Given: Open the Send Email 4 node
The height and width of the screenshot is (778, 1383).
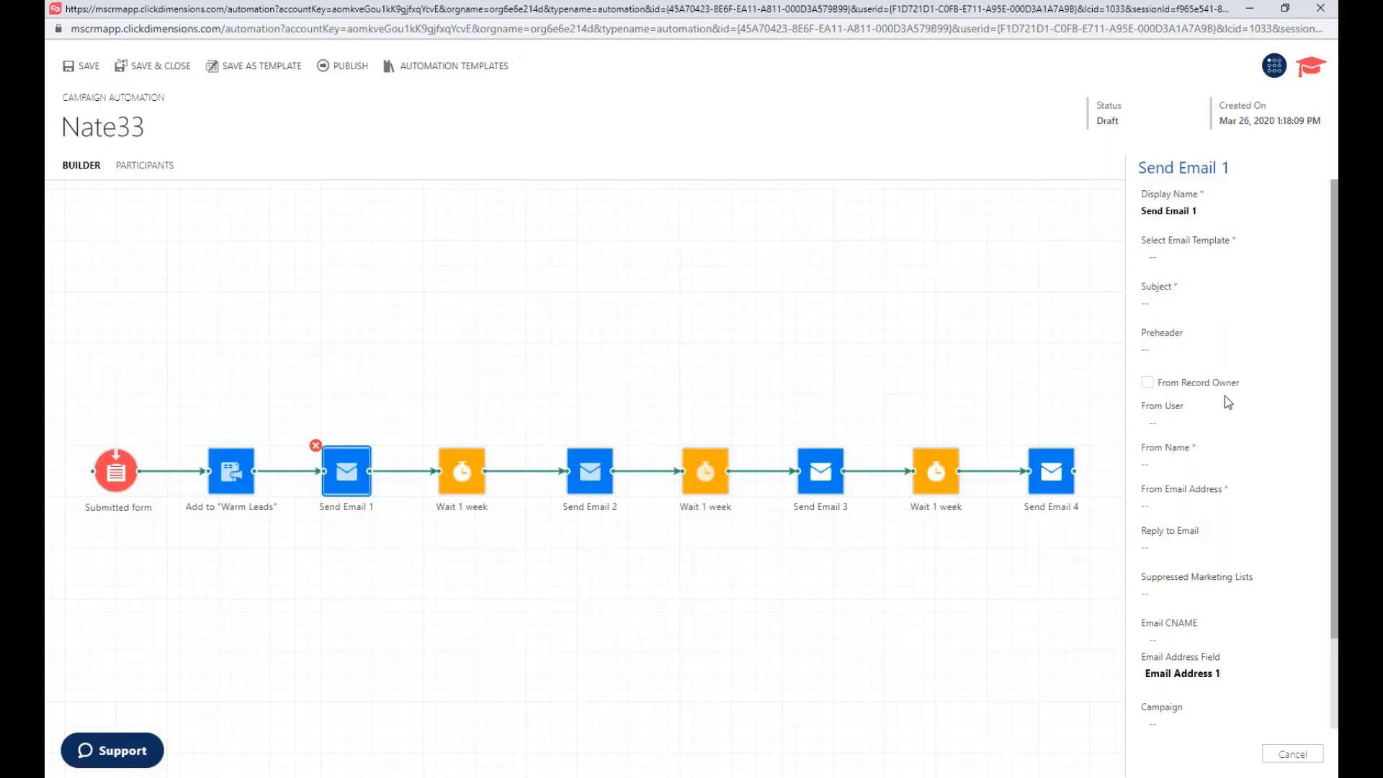Looking at the screenshot, I should click(x=1051, y=471).
